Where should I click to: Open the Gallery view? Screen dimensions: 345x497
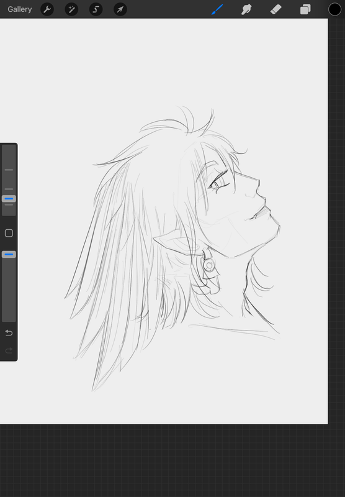pos(20,9)
